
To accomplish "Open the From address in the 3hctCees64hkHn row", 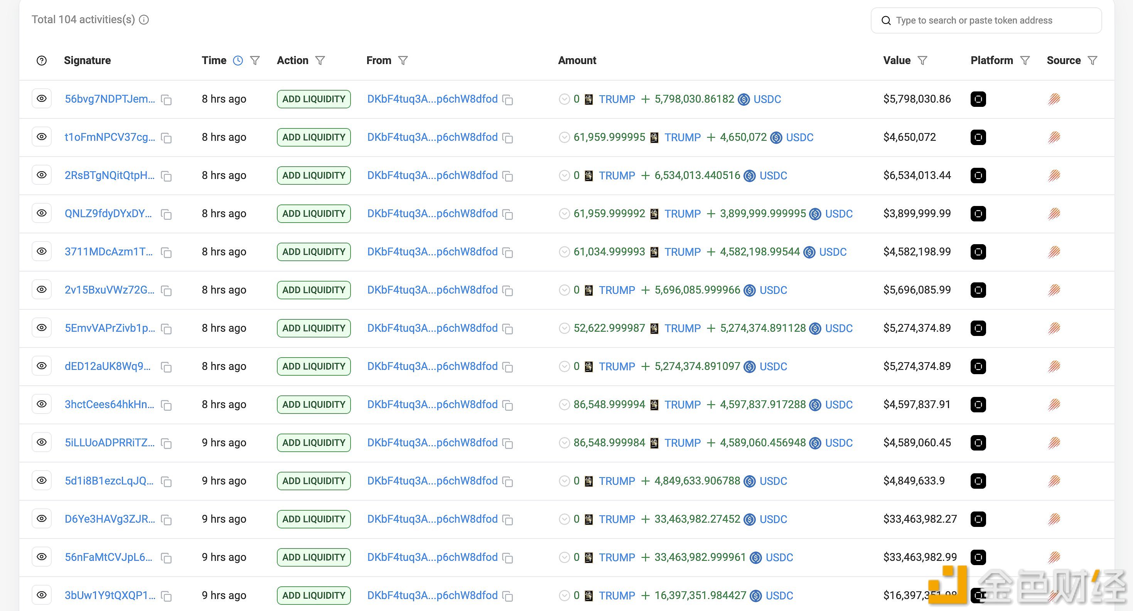I will 432,404.
